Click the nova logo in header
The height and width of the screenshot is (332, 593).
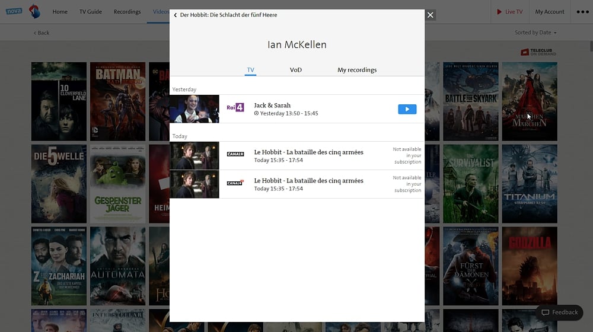(x=14, y=11)
